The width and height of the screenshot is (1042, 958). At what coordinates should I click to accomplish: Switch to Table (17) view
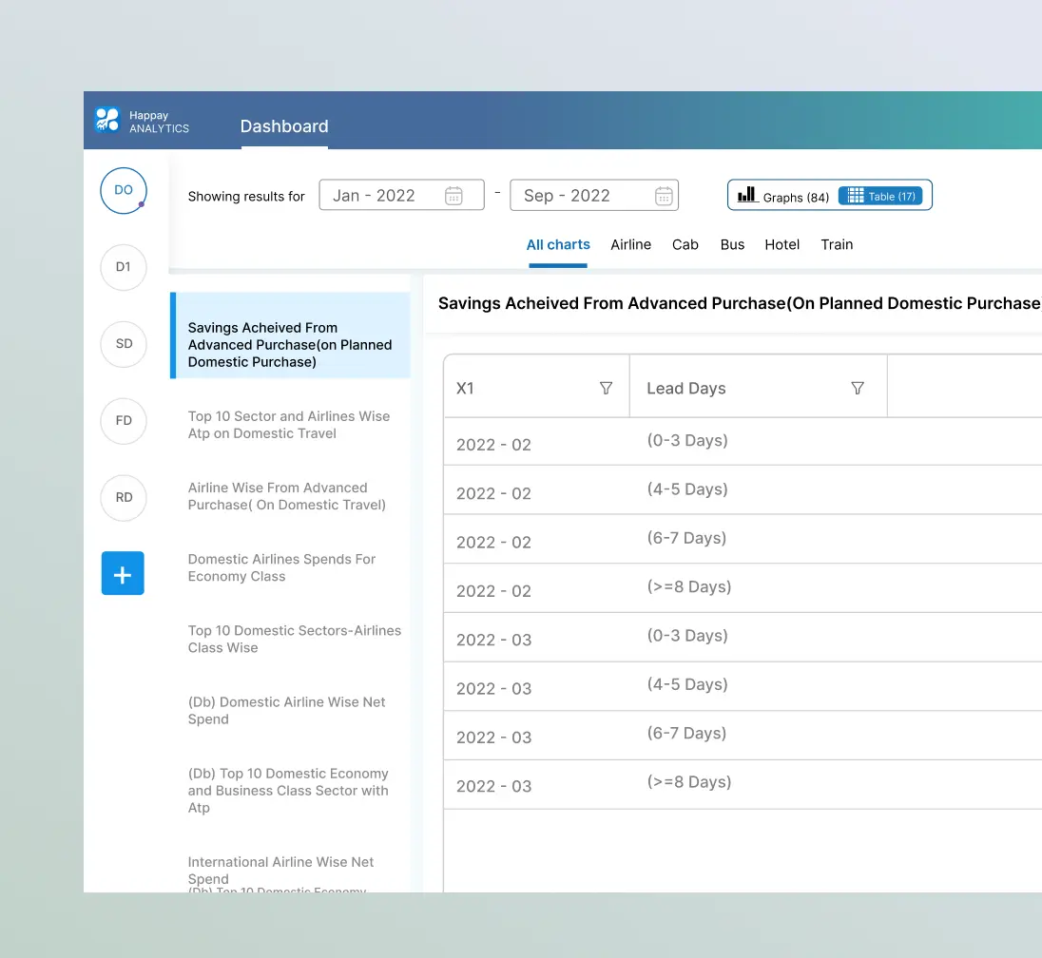click(880, 196)
